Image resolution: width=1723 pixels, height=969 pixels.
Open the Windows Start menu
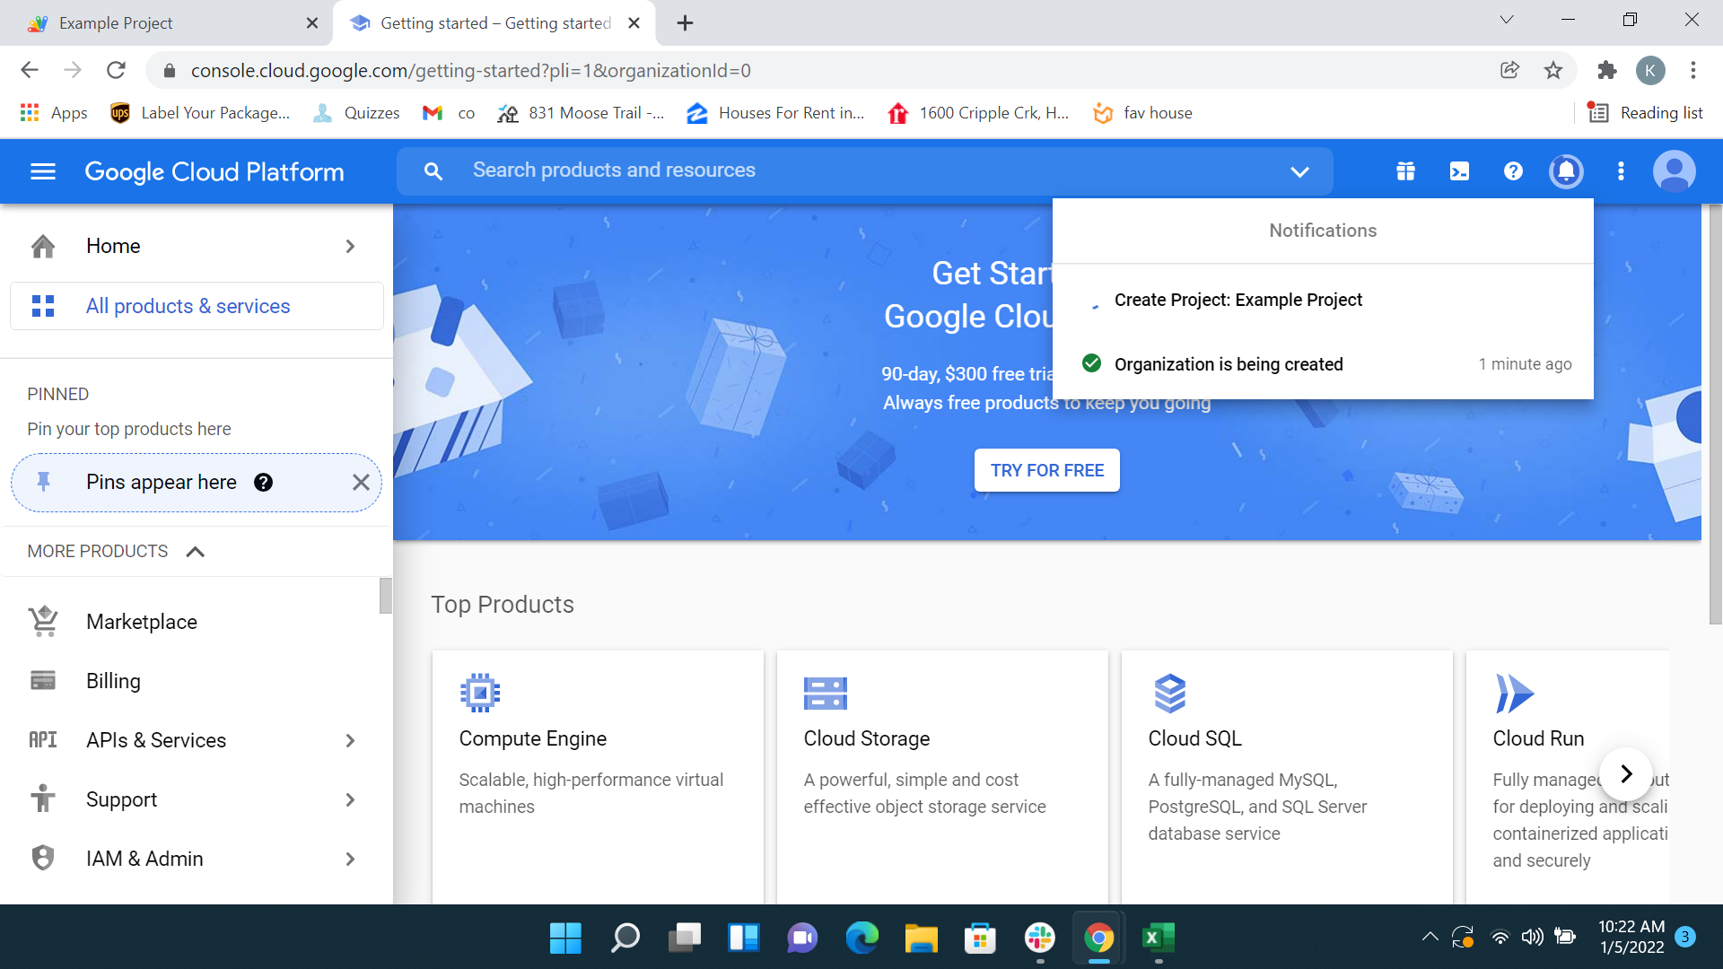tap(565, 938)
